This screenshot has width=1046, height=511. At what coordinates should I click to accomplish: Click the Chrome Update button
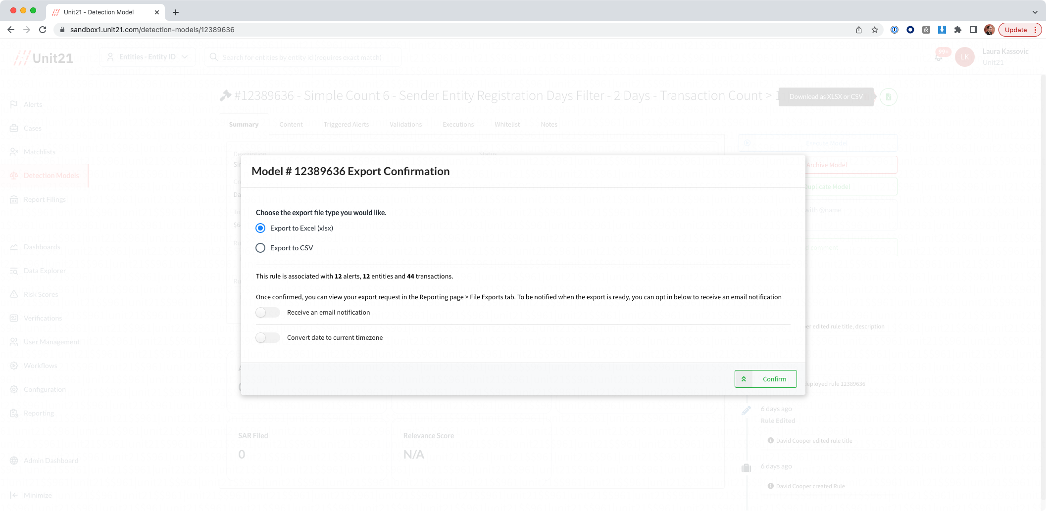(1020, 30)
